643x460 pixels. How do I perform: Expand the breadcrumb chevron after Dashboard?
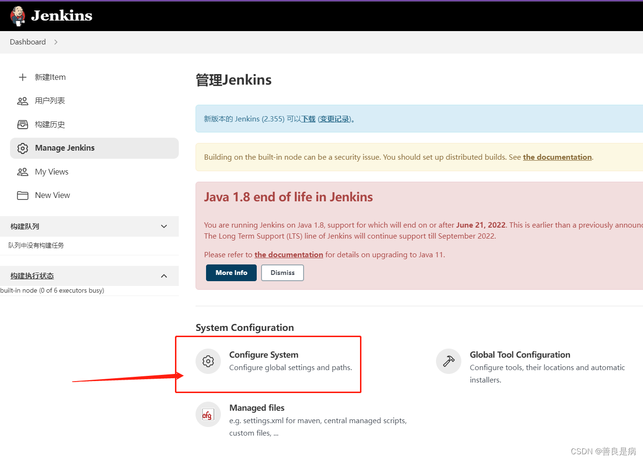56,42
